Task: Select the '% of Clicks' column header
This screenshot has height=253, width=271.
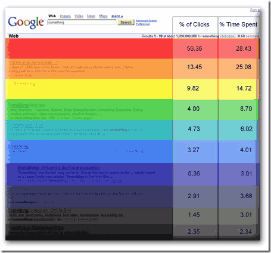Action: [x=194, y=24]
